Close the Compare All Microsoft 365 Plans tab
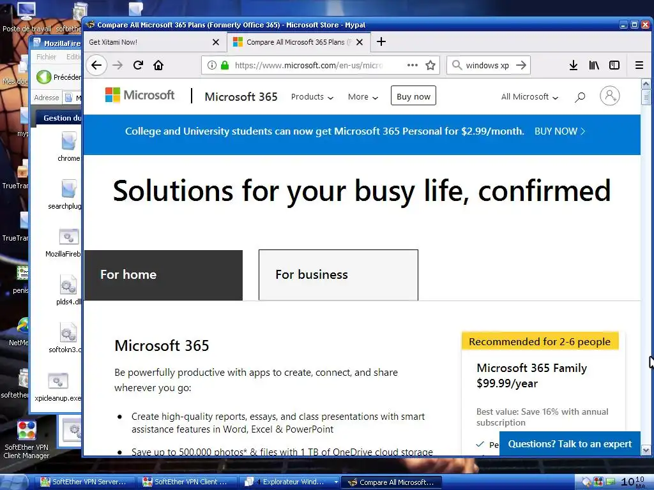The image size is (654, 490). click(360, 42)
